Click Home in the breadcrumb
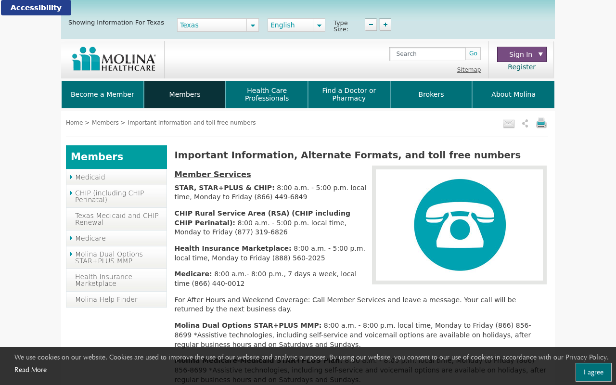Image resolution: width=616 pixels, height=385 pixels. 74,123
